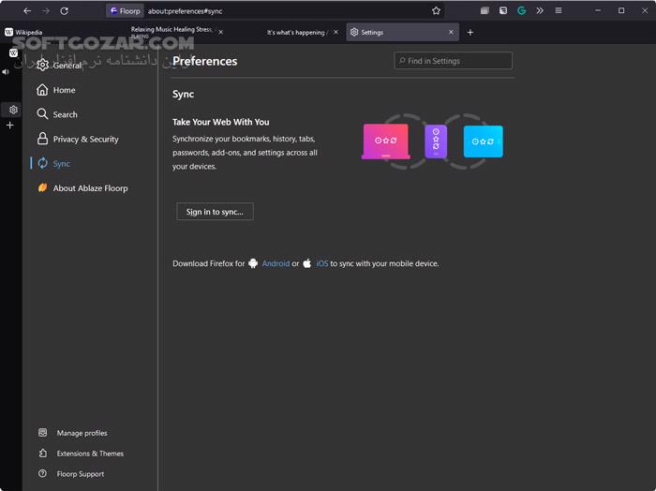Screen dimensions: 656x491
Task: Open the sidebar toggle icon in toolbar
Action: coord(503,11)
